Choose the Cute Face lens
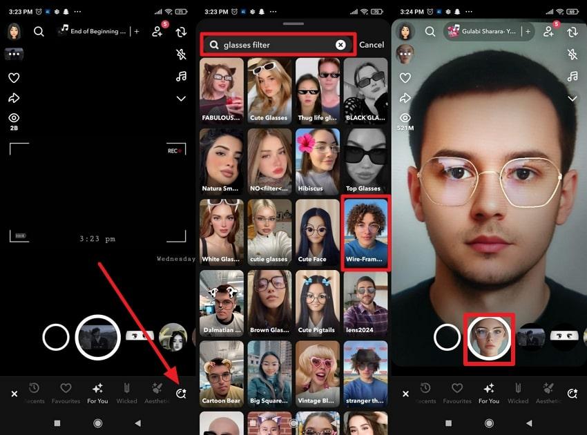Viewport: 587px width, 435px height. [x=318, y=232]
